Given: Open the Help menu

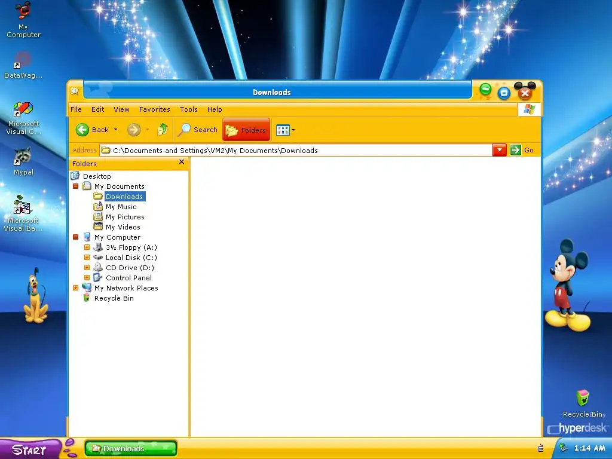Looking at the screenshot, I should click(215, 109).
